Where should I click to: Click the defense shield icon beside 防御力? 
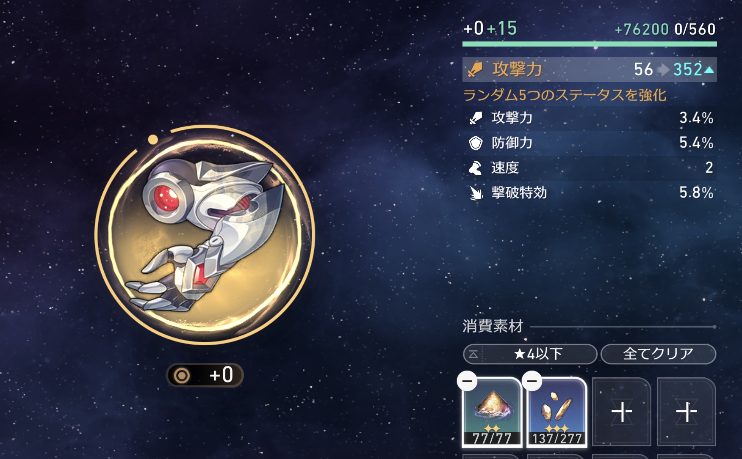(476, 143)
